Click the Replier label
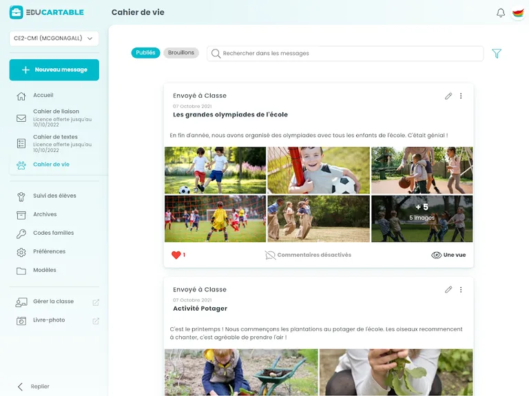The width and height of the screenshot is (529, 396). tap(40, 386)
